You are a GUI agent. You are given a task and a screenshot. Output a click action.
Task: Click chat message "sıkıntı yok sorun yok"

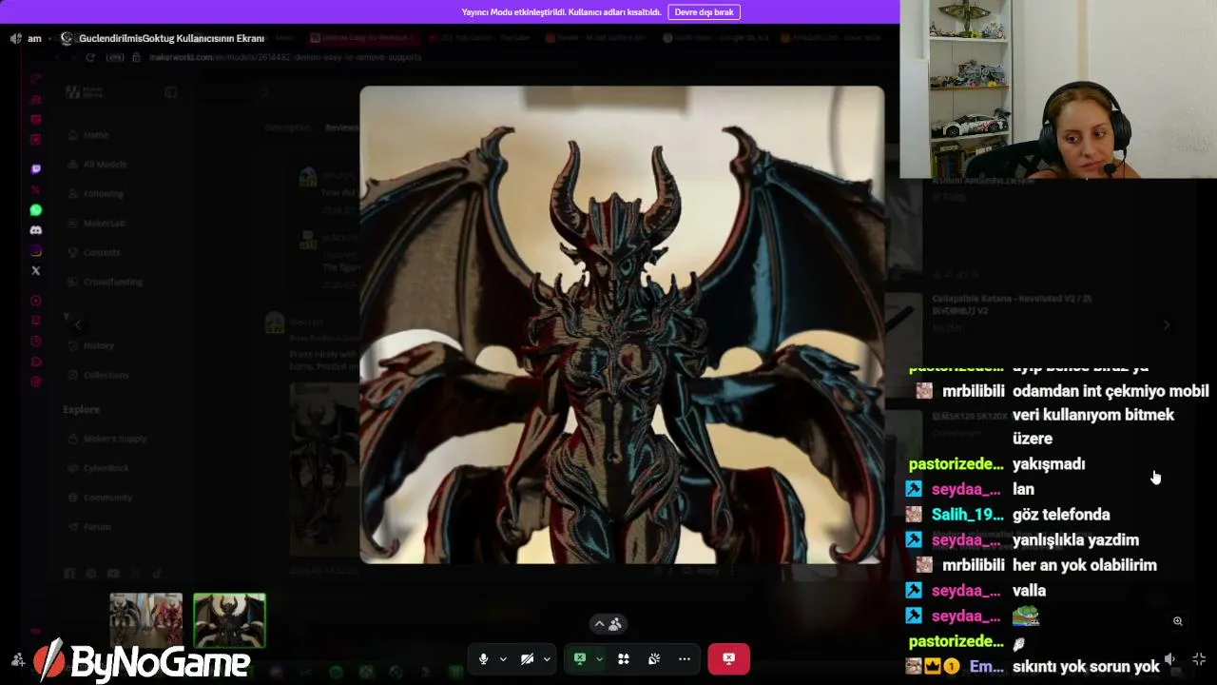[1086, 667]
